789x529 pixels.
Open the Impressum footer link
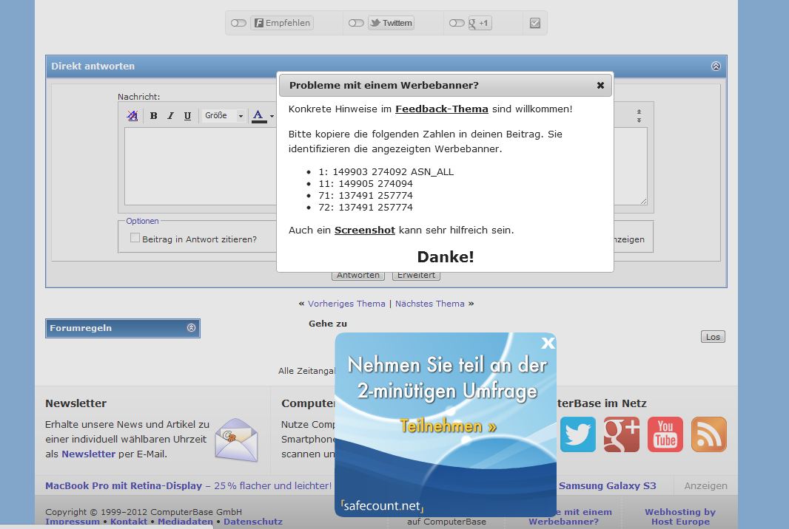coord(73,522)
